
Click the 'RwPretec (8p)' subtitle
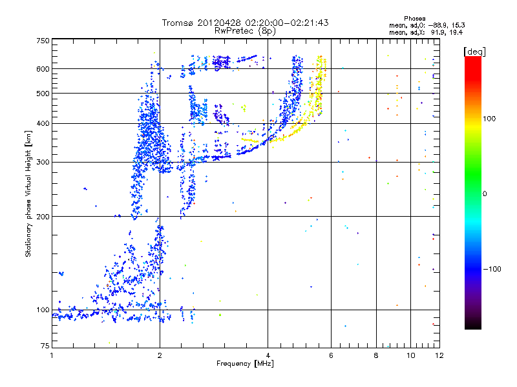245,31
